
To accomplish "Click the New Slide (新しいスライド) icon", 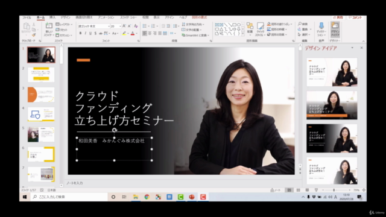I will 49,26.
